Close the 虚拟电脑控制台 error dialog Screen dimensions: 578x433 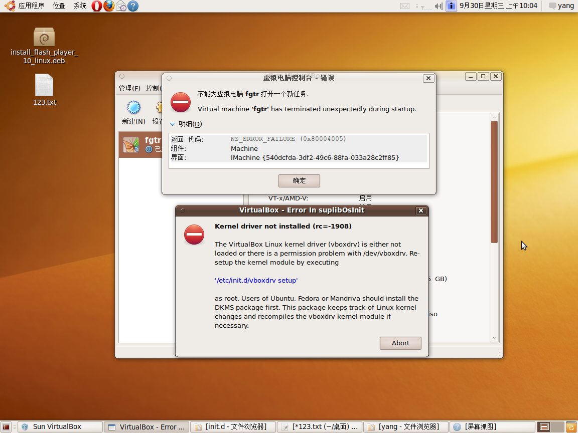point(428,78)
